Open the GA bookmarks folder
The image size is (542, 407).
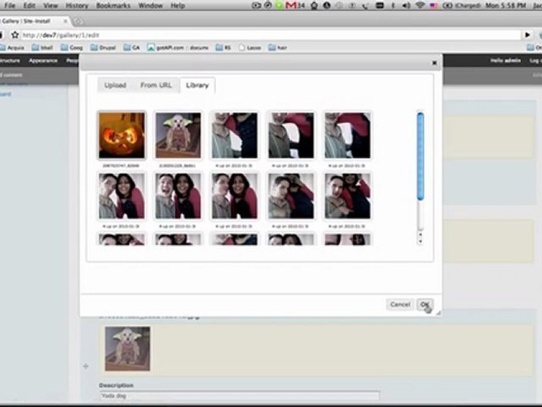coord(132,47)
